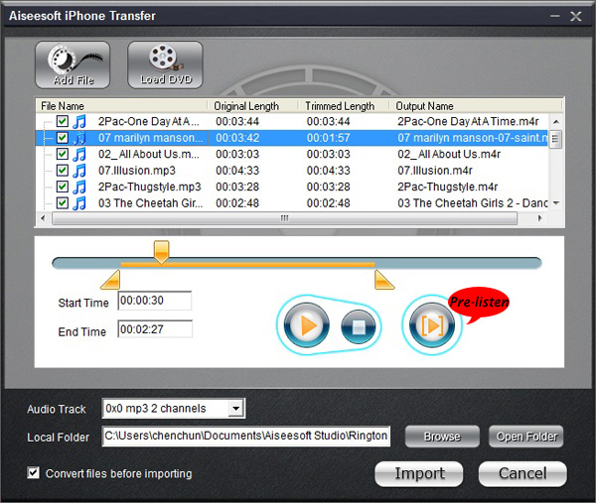Uncheck 07.Illusion.mp3 checkbox
Image resolution: width=596 pixels, height=503 pixels.
[63, 170]
